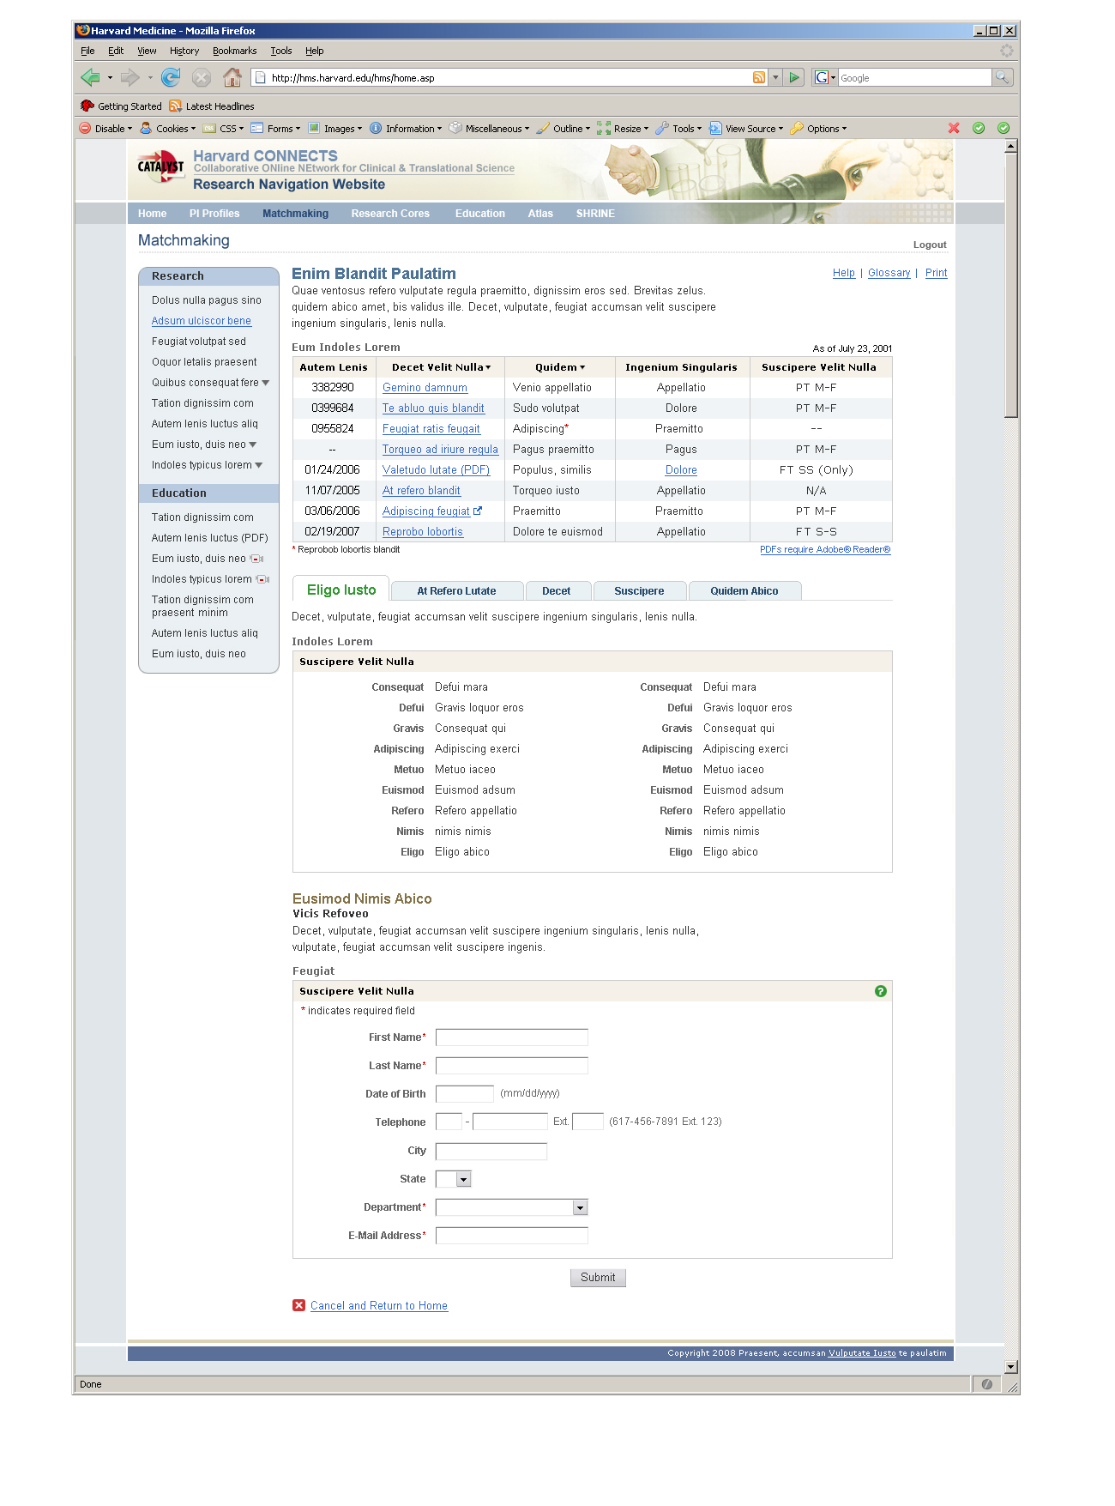Open the Cookies developer toolbar menu
Image resolution: width=1115 pixels, height=1506 pixels.
(x=168, y=129)
